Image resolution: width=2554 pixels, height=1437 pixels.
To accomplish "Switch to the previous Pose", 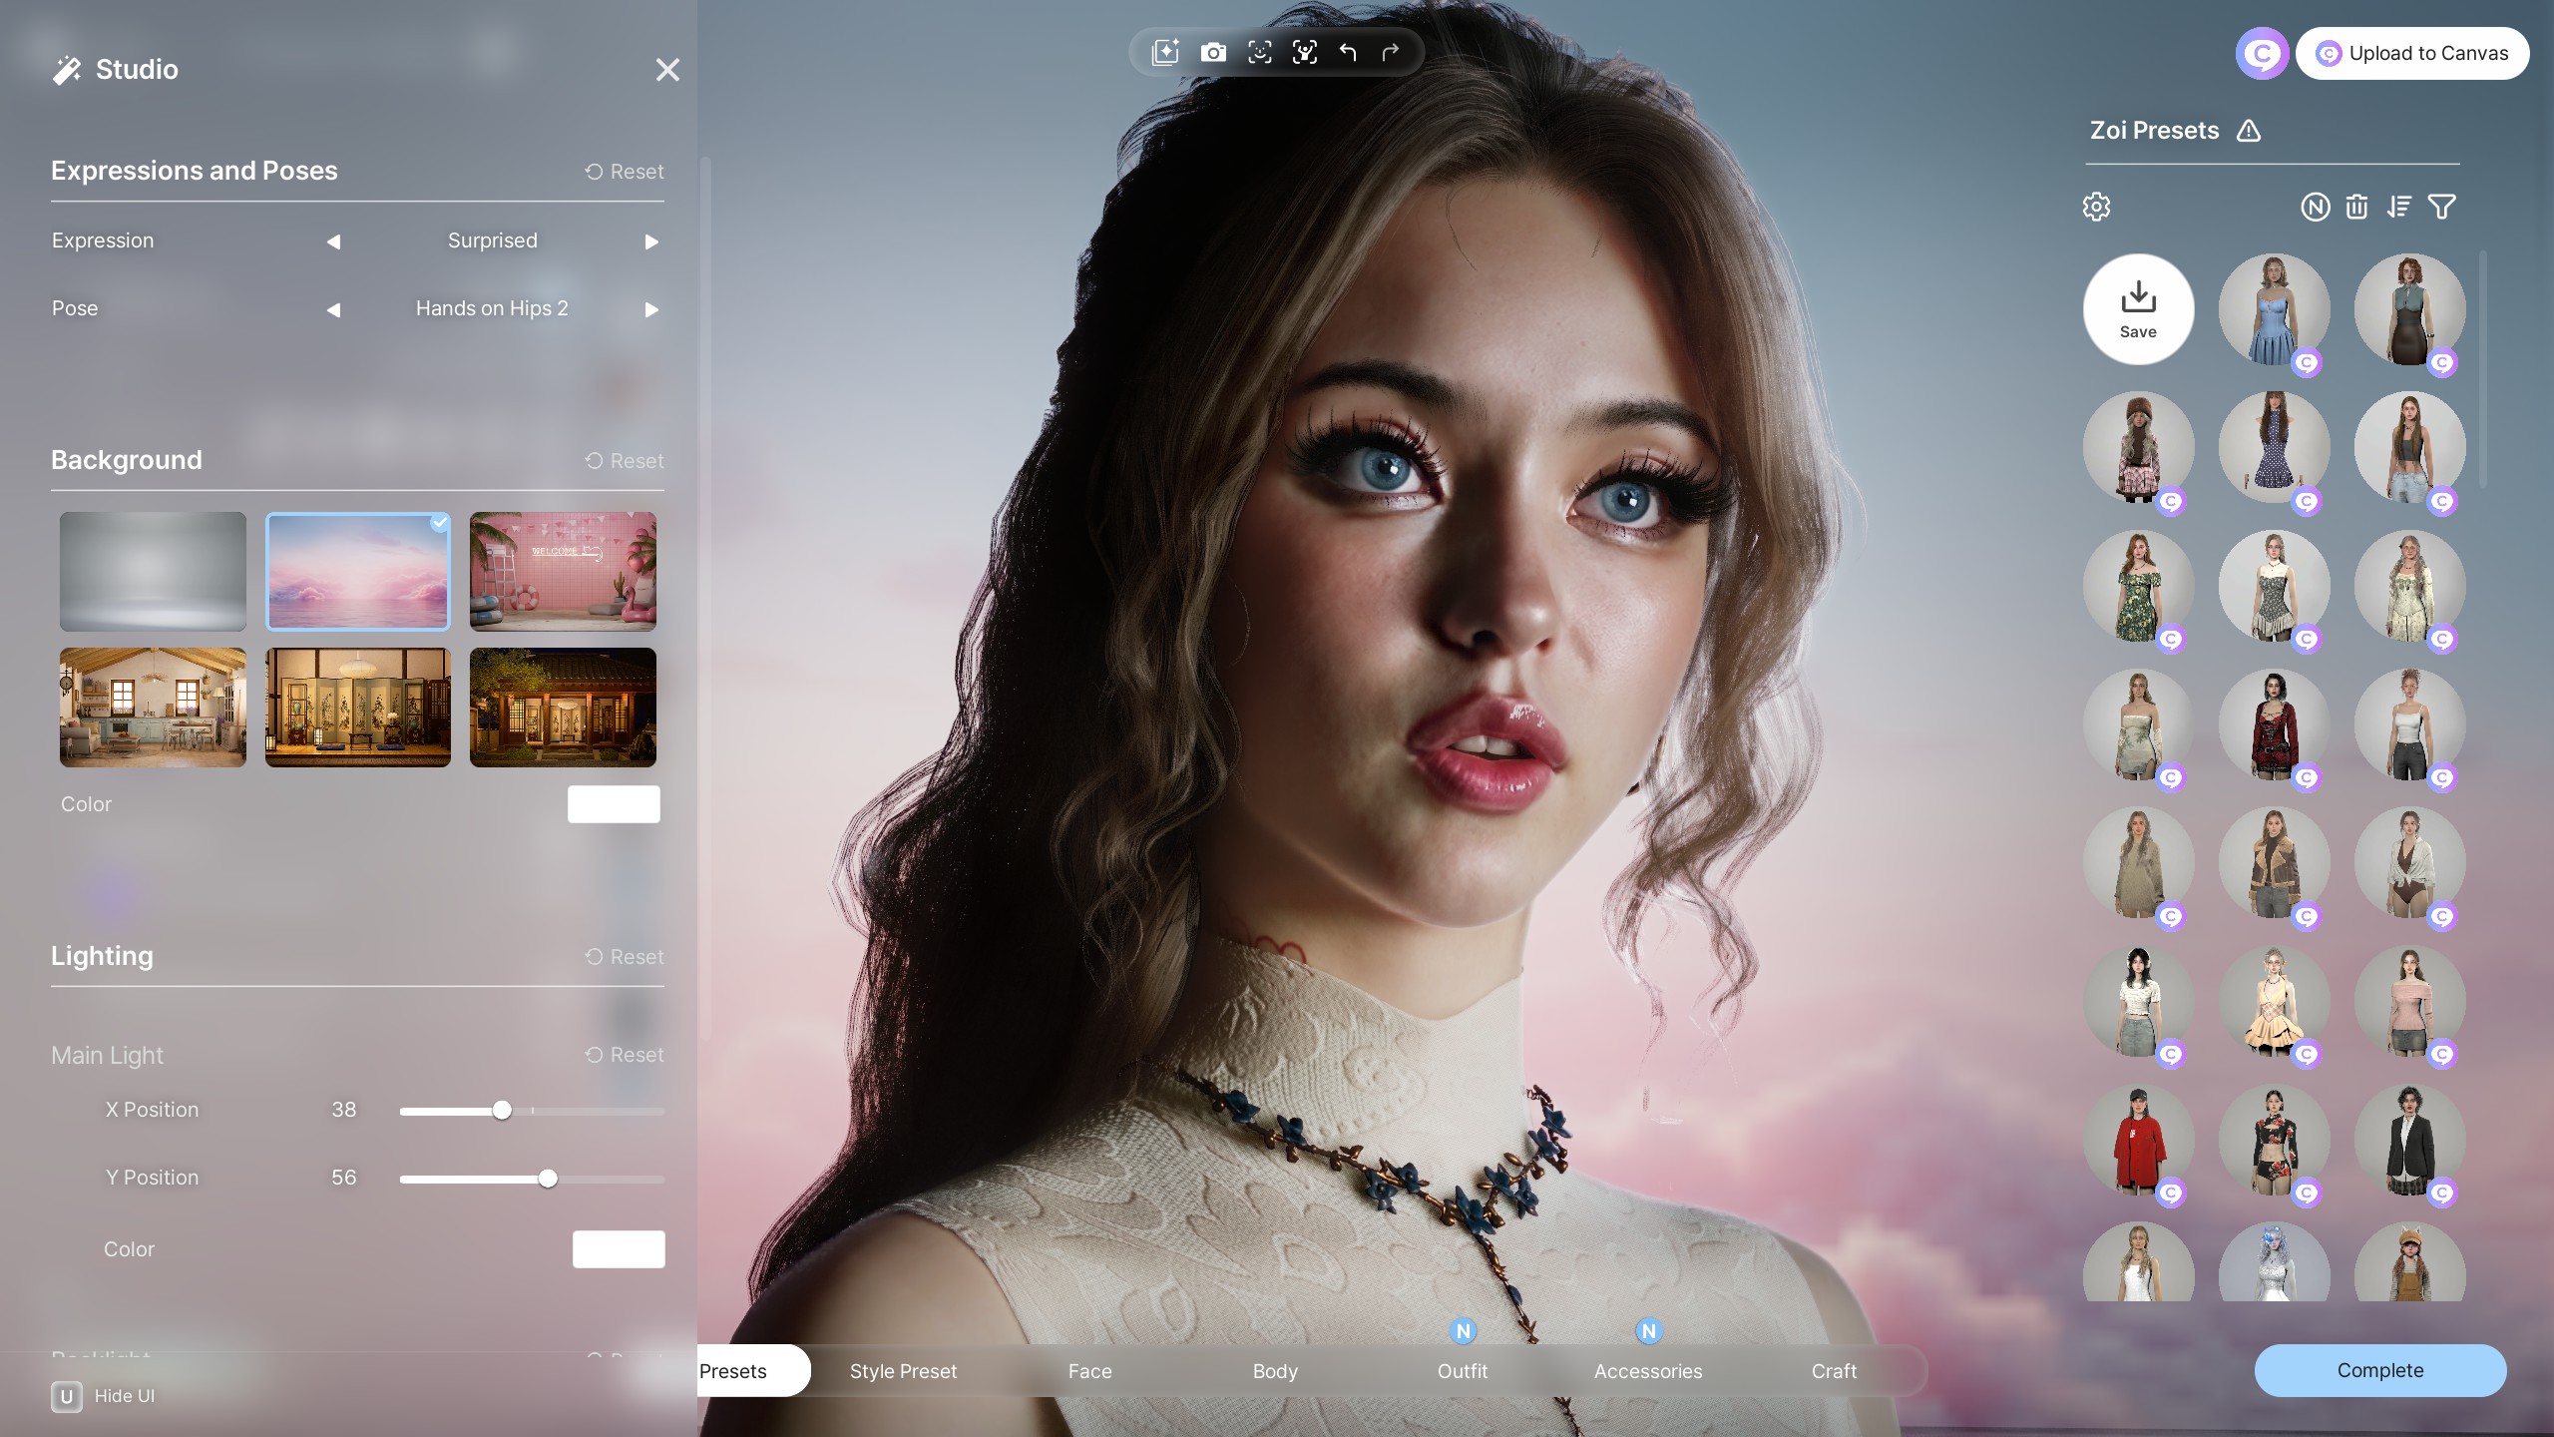I will [x=333, y=309].
